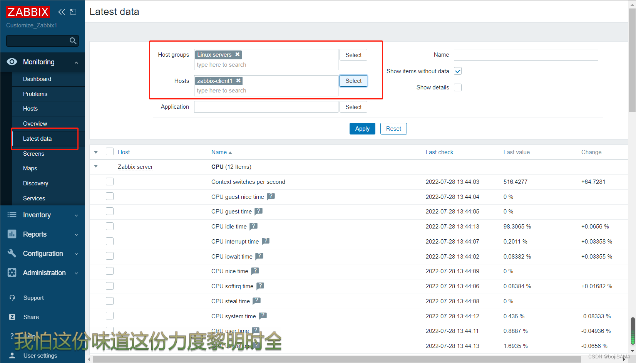
Task: Click the sidebar search magnifier icon
Action: (73, 41)
